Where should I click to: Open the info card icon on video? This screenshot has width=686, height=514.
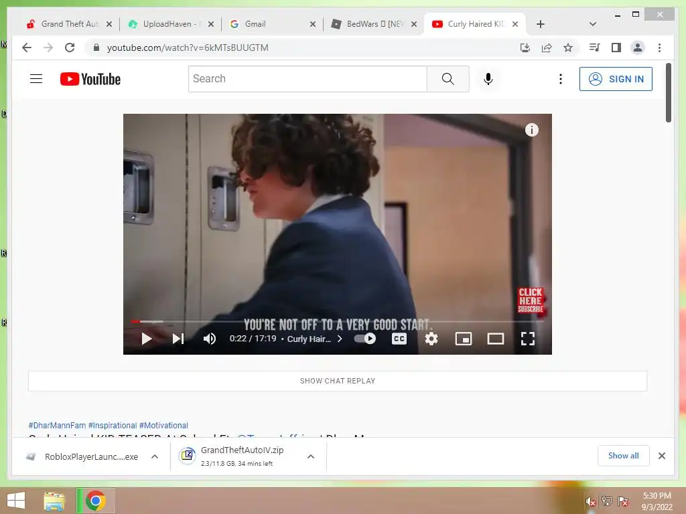(531, 130)
